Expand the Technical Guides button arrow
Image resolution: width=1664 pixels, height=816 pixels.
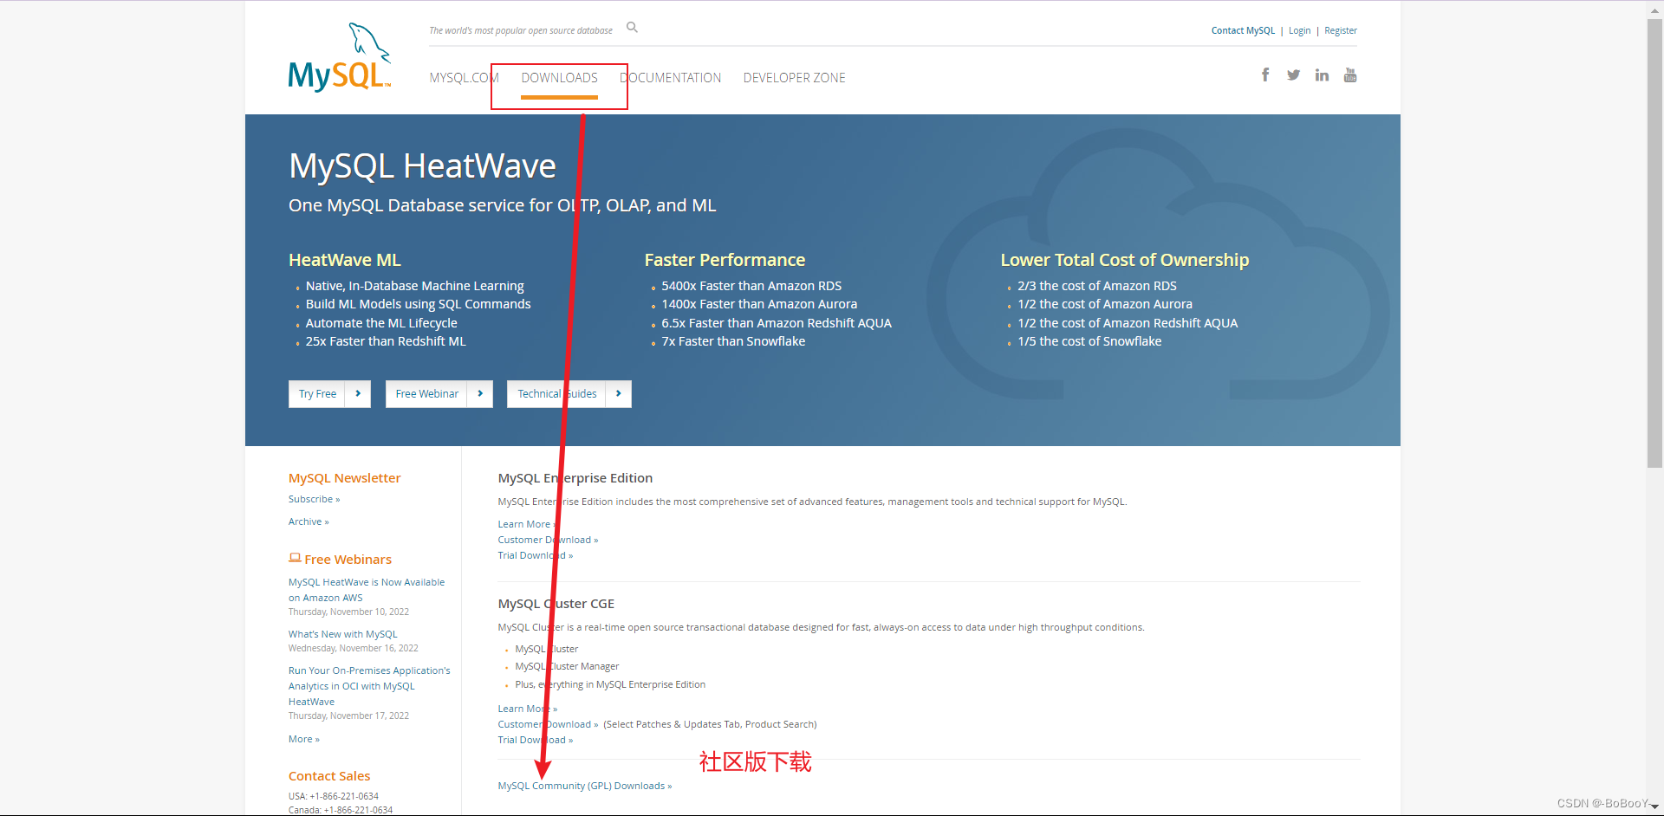(619, 393)
